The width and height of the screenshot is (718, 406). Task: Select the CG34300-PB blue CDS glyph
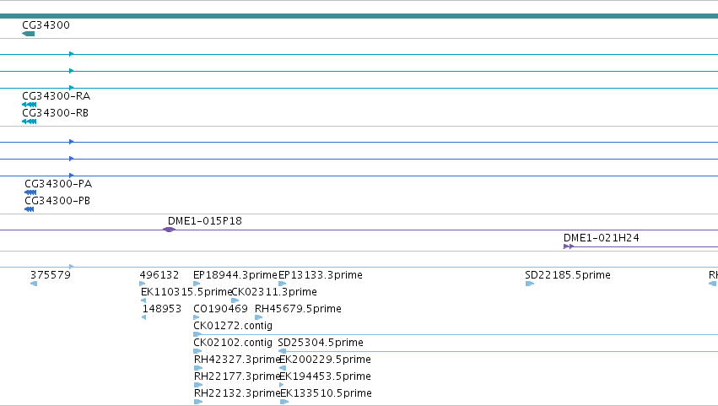[x=29, y=209]
